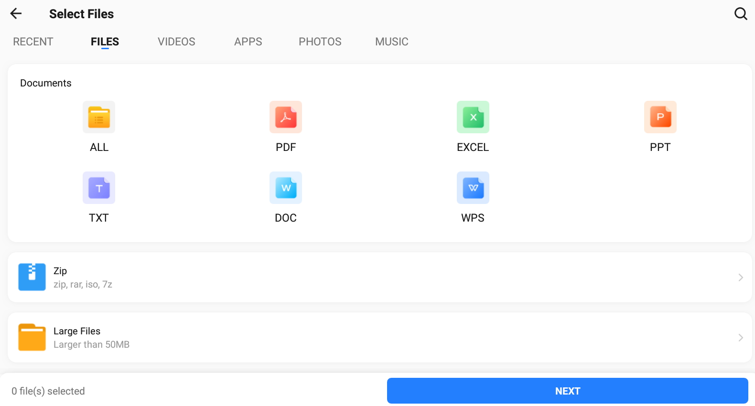The height and width of the screenshot is (406, 755).
Task: Go to the PHOTOS tab
Action: click(320, 42)
